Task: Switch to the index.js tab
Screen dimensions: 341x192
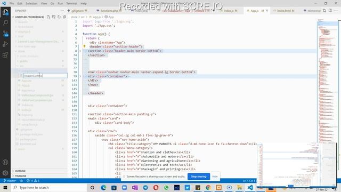Action: (231, 11)
